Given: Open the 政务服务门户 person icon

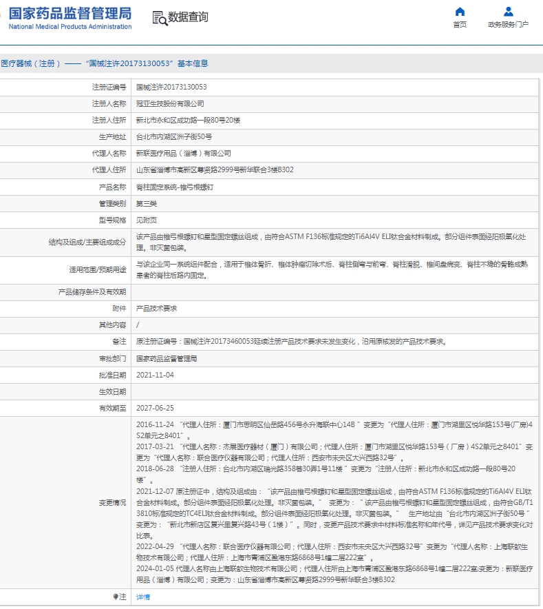Looking at the screenshot, I should [x=508, y=12].
